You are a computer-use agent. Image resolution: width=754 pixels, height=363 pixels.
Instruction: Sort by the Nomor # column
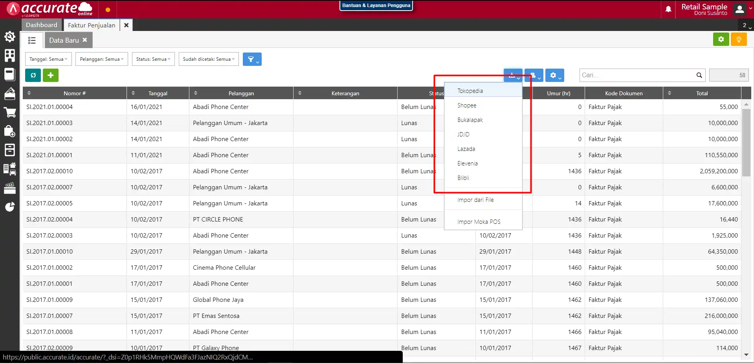[x=75, y=93]
